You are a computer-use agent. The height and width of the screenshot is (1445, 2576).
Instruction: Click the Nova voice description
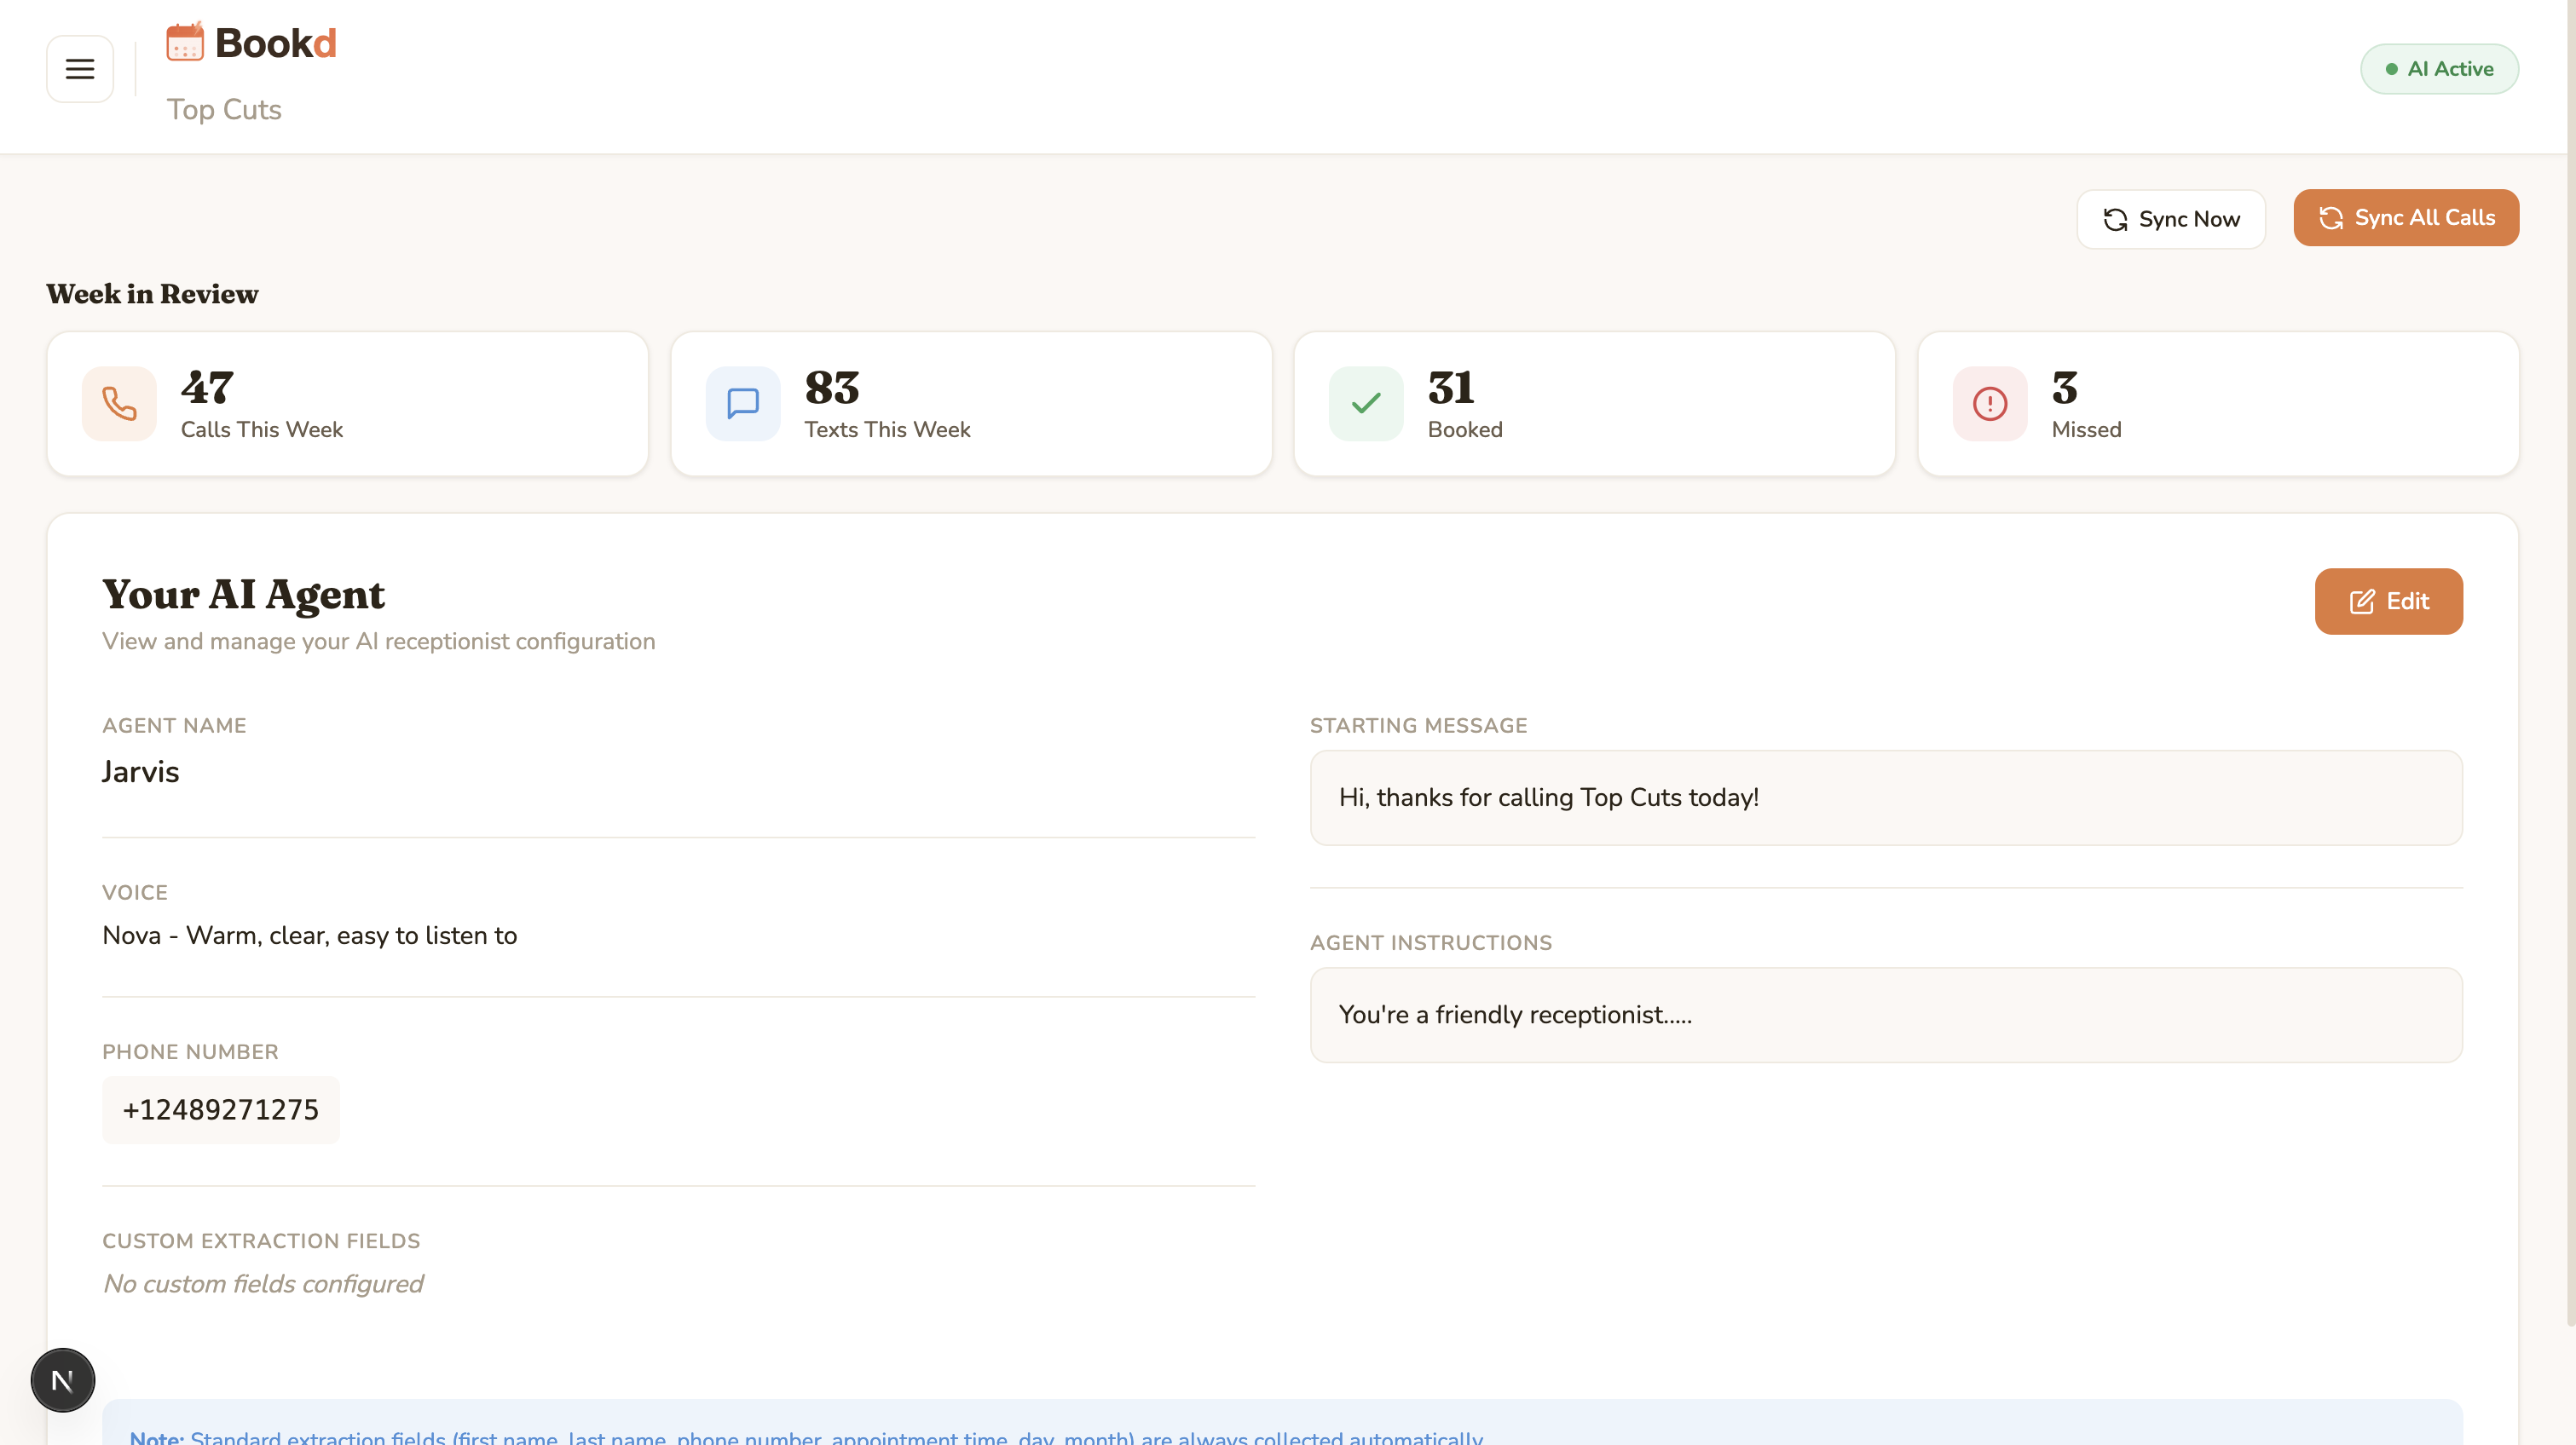click(x=309, y=936)
